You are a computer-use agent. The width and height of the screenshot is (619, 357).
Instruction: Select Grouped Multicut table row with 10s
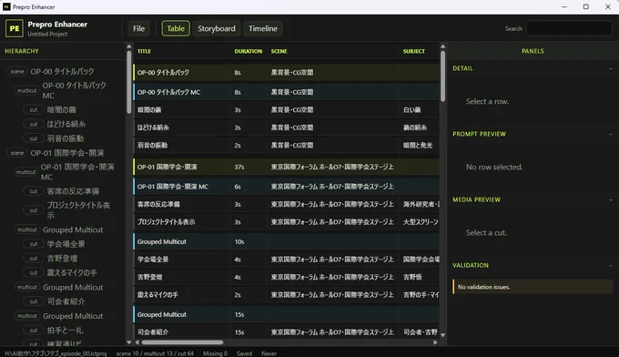286,241
